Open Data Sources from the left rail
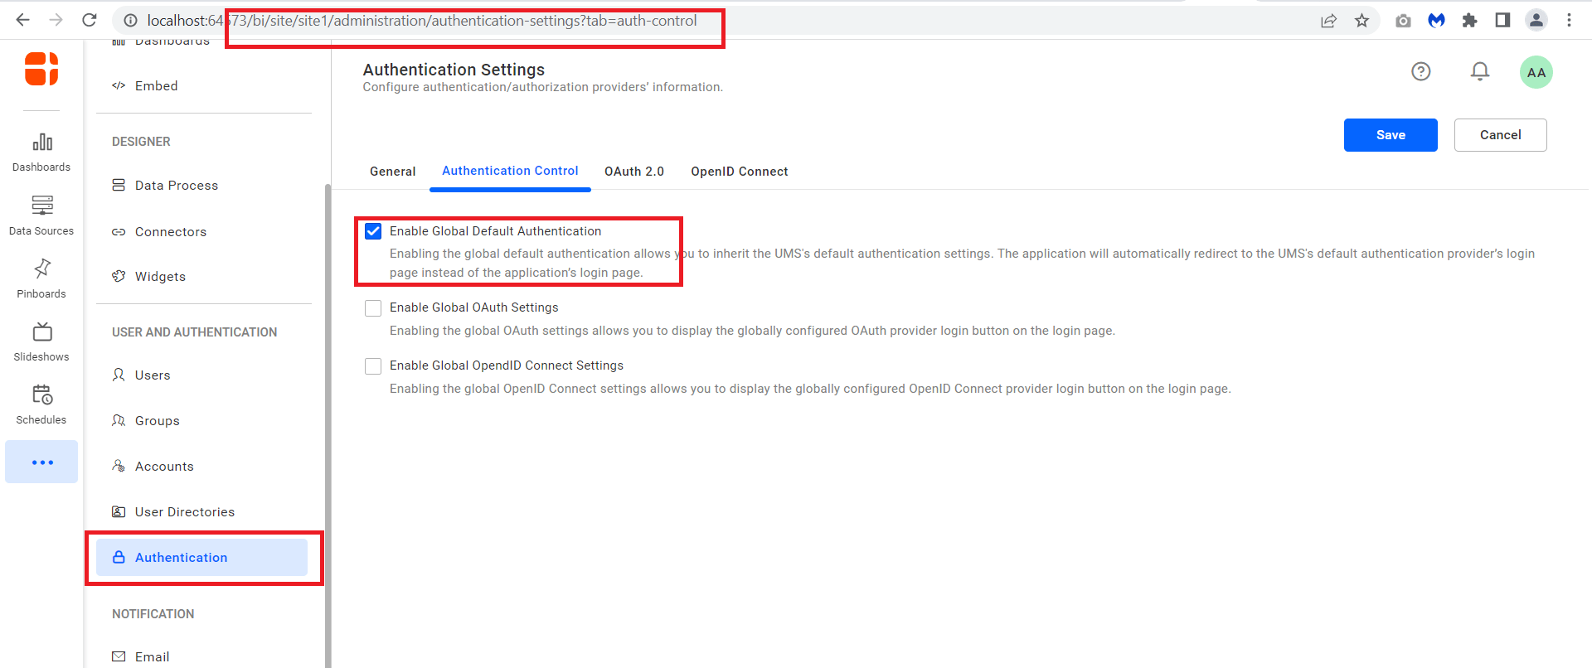Image resolution: width=1592 pixels, height=668 pixels. [41, 215]
